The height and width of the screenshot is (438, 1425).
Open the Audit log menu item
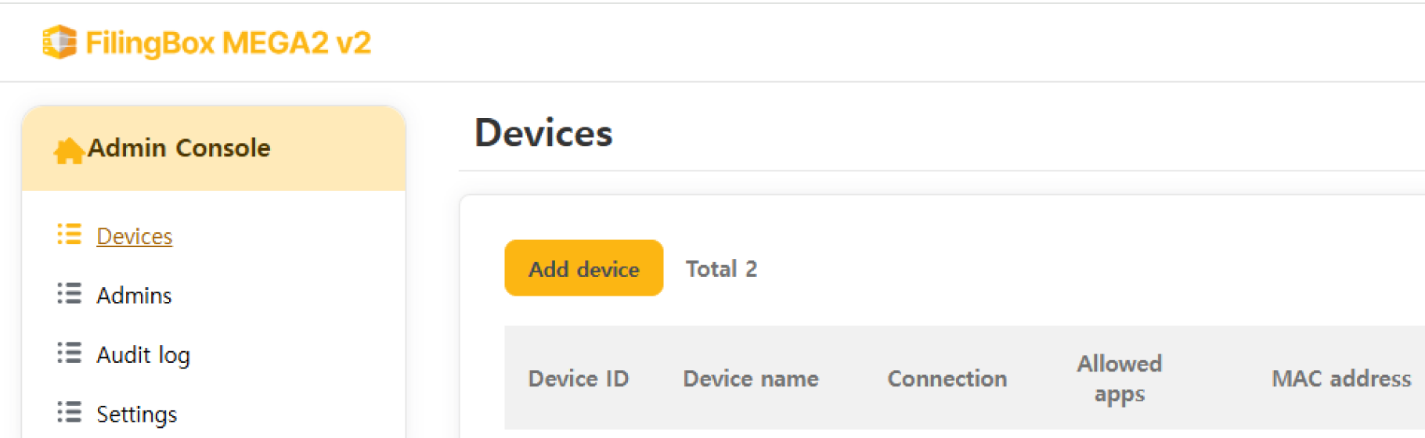click(x=143, y=355)
